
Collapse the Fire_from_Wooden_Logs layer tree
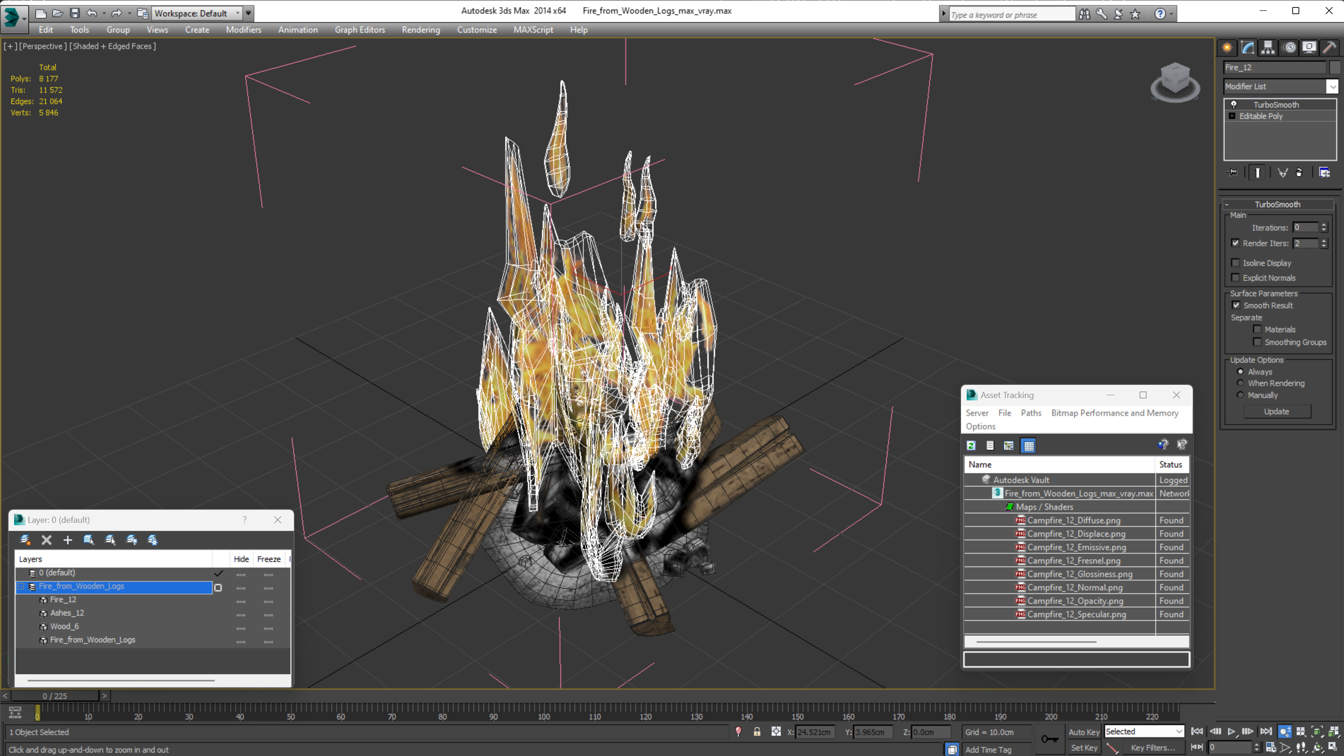(21, 586)
